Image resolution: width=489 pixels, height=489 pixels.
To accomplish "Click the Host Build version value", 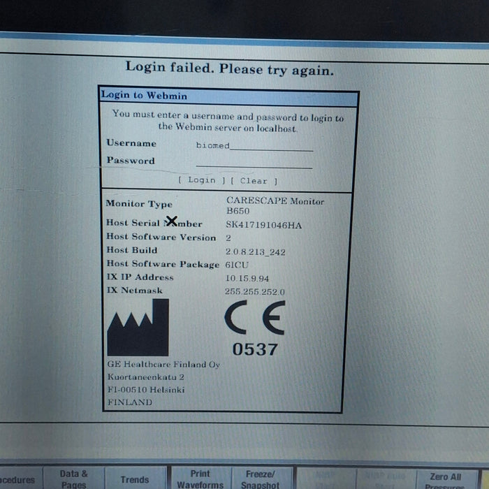I will tap(255, 251).
